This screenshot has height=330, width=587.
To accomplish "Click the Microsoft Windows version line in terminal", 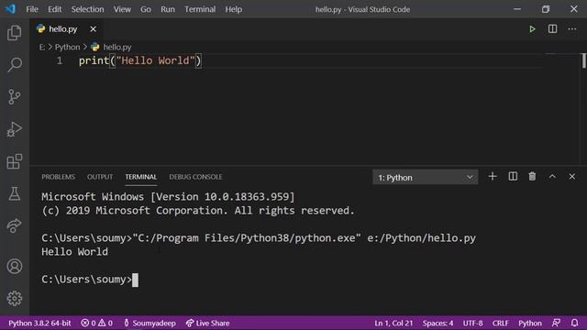I will [168, 197].
